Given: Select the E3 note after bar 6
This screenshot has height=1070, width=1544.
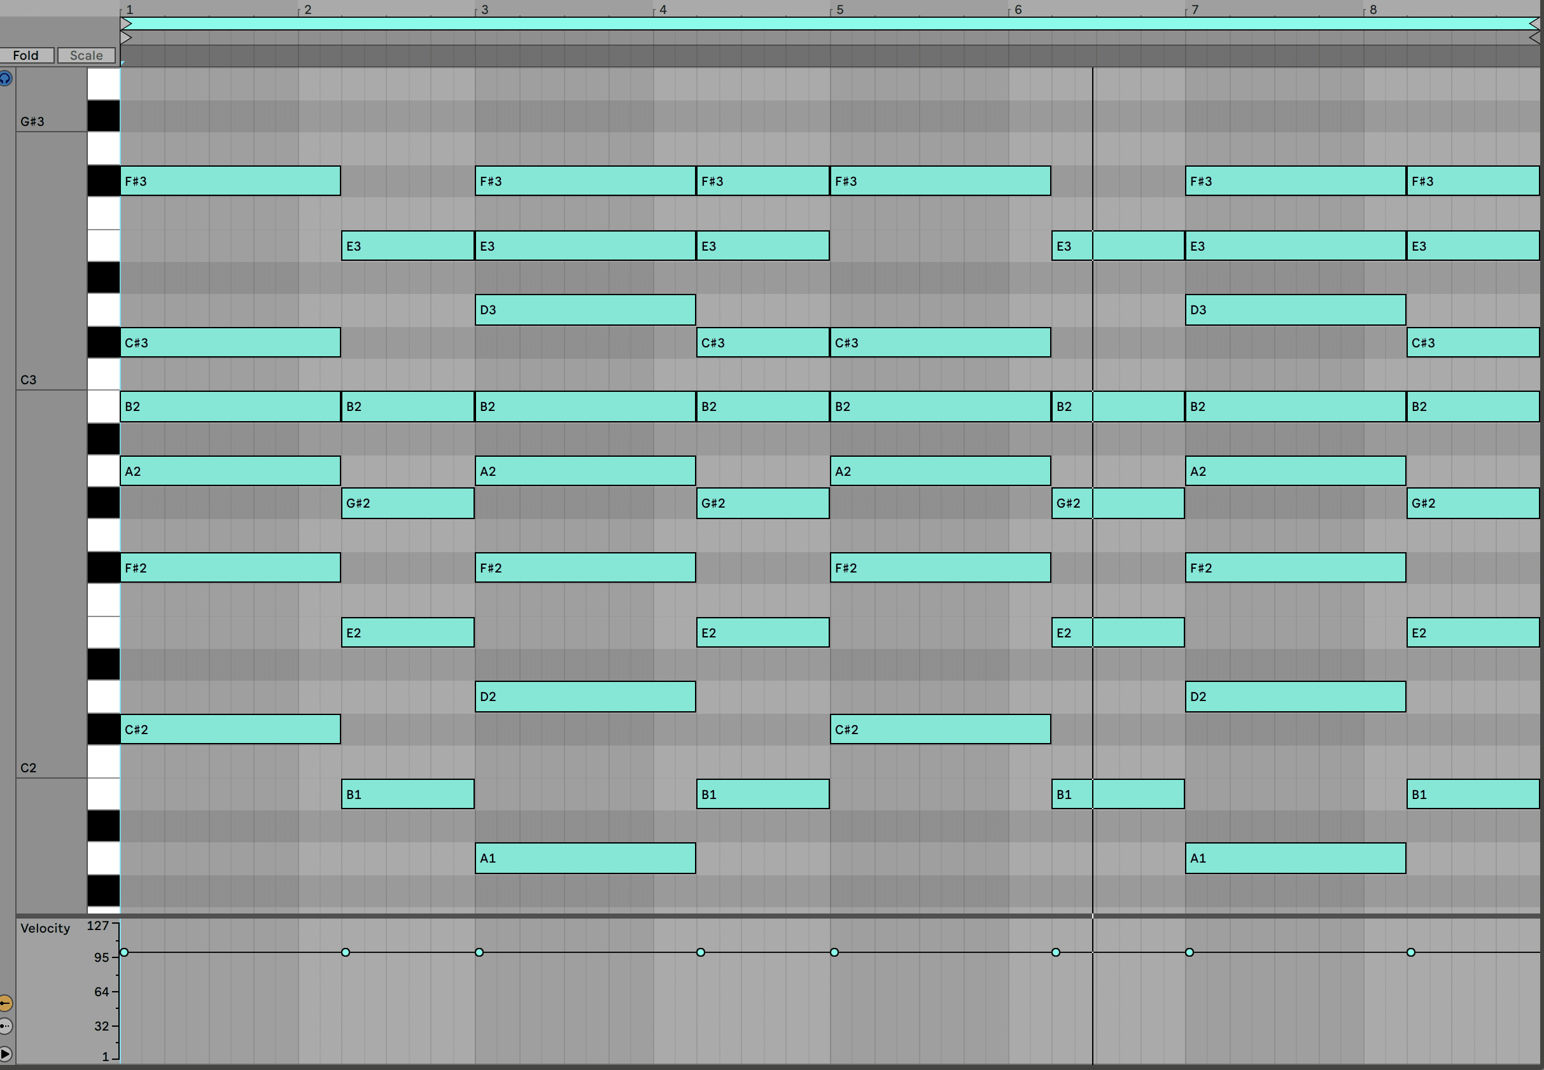Looking at the screenshot, I should tap(1118, 246).
